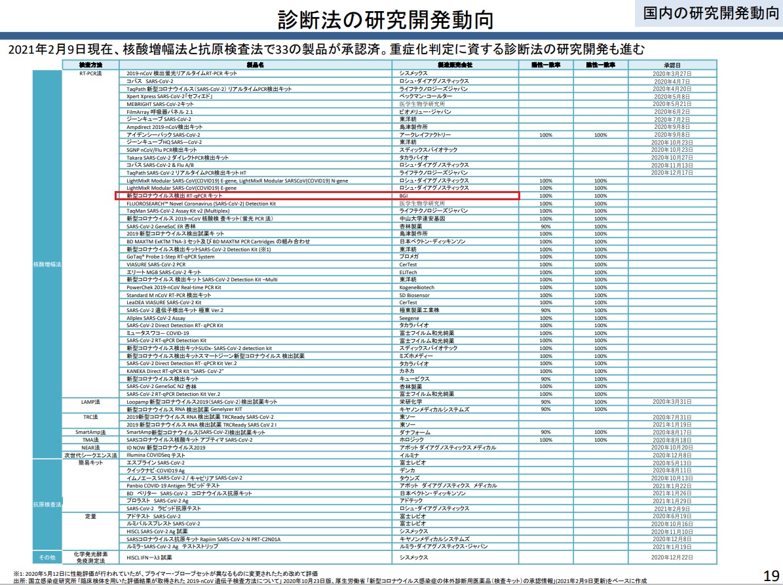Click the 核酸増幅法 category cell

(x=47, y=264)
